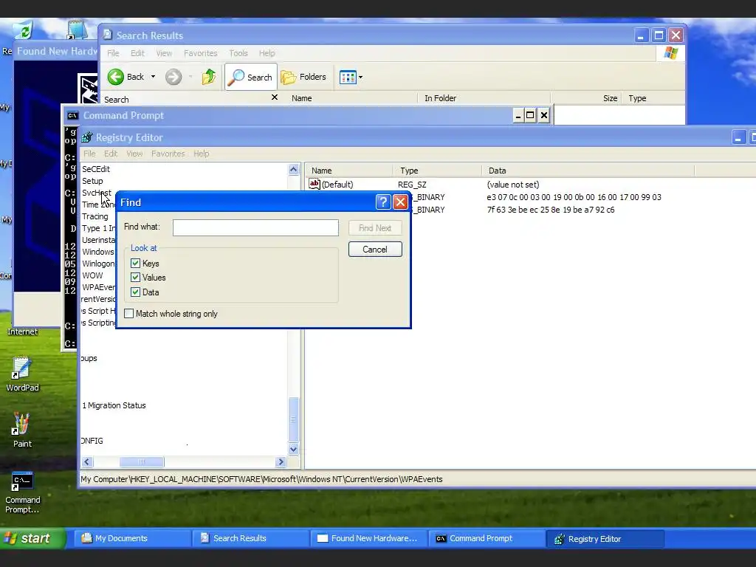The height and width of the screenshot is (567, 756).
Task: Toggle the Folders toolbar button
Action: [303, 77]
